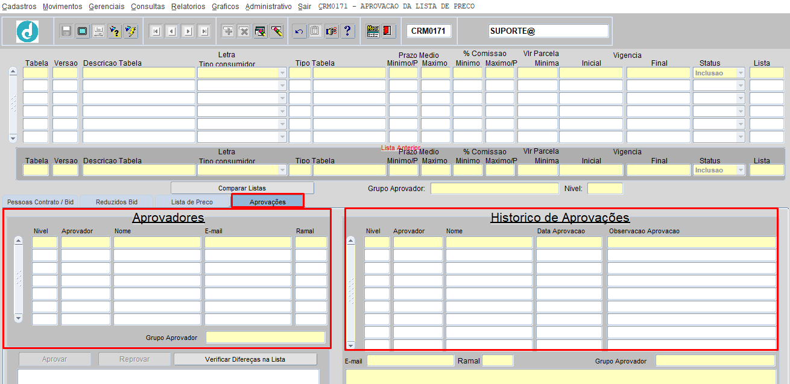790x384 pixels.
Task: Click the delete record X icon
Action: click(244, 31)
